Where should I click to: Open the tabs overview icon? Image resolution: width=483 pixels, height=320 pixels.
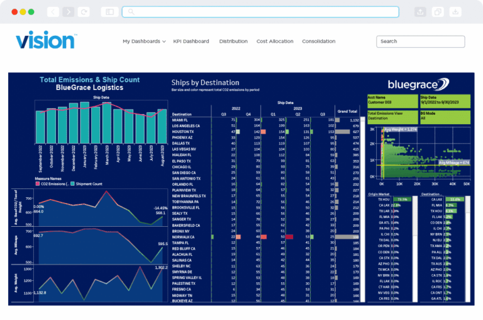pos(438,12)
